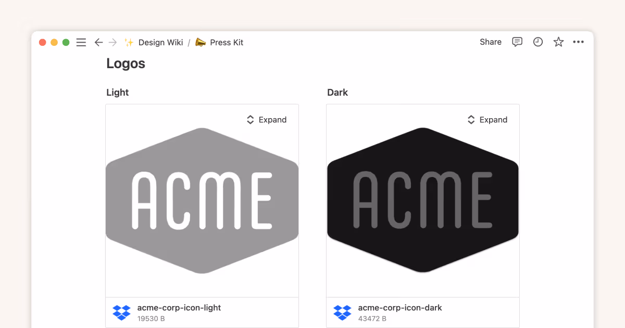Click the Dropbox icon next to acme-corp-icon-light
This screenshot has height=328, width=625.
click(x=121, y=312)
